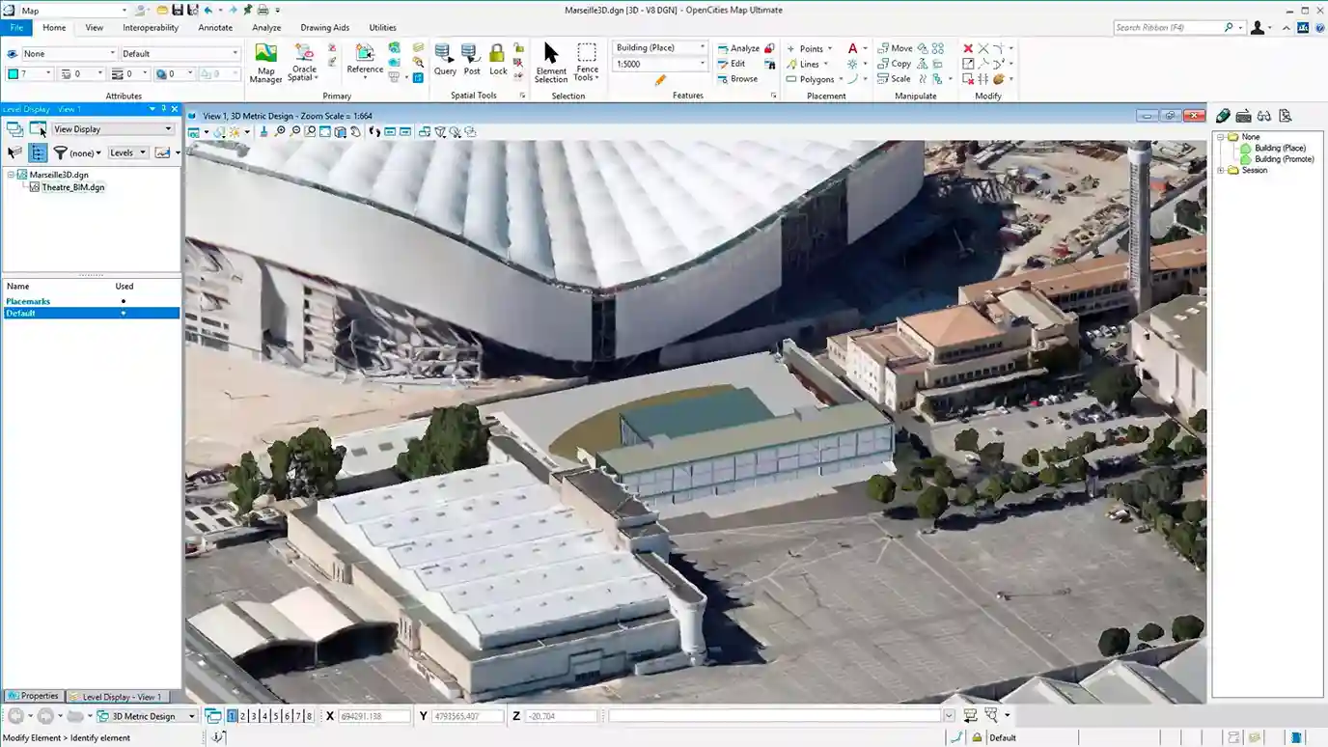Click the binoculars icon in feature panel

(1264, 116)
